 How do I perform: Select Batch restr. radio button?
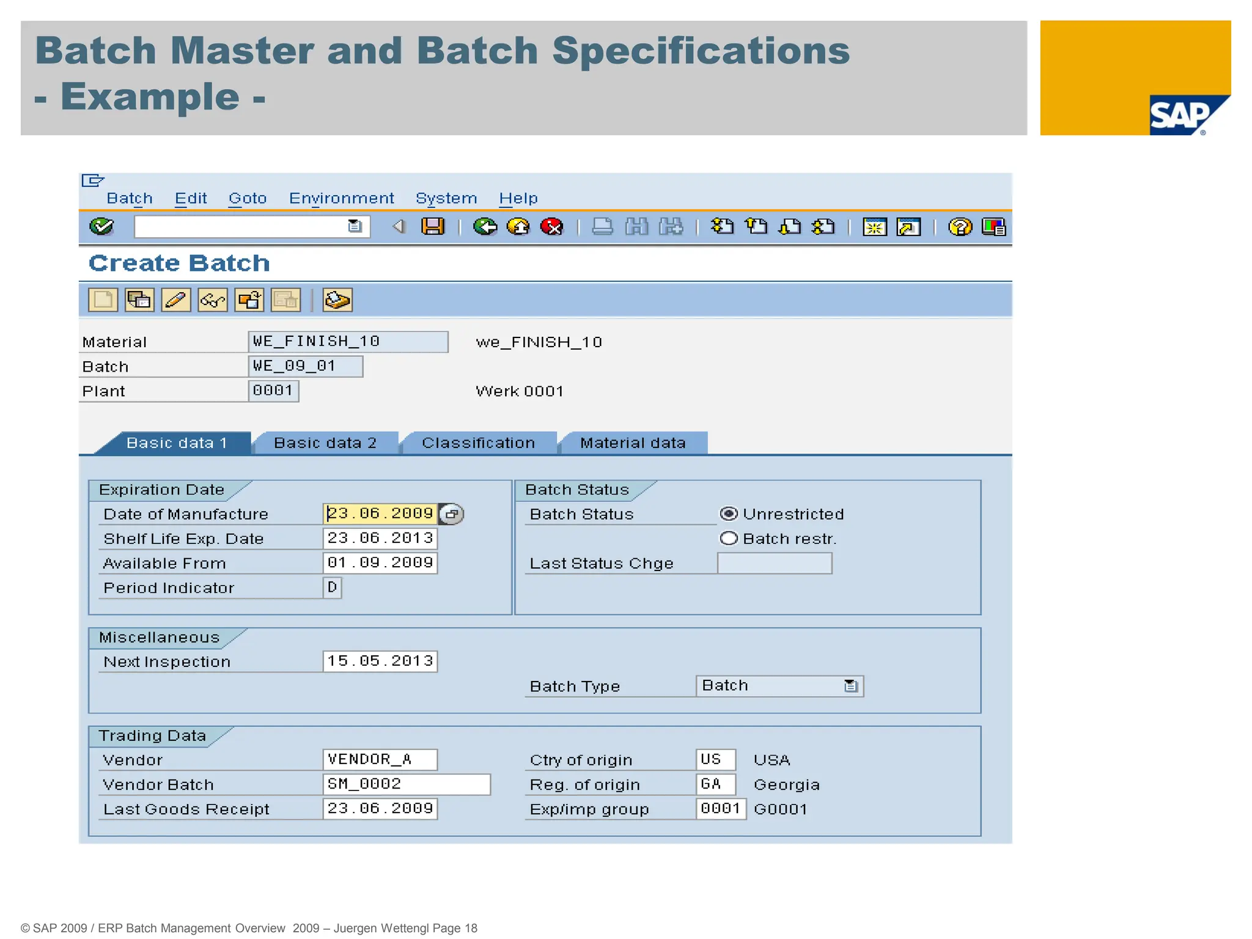point(729,539)
